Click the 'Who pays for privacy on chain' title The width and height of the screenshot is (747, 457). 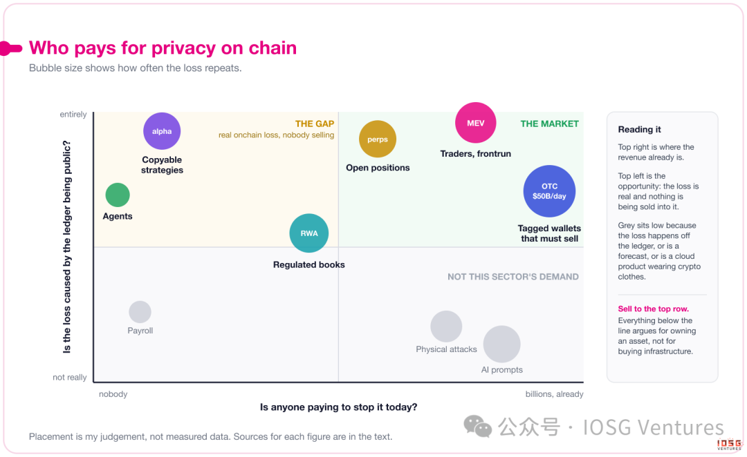click(163, 48)
